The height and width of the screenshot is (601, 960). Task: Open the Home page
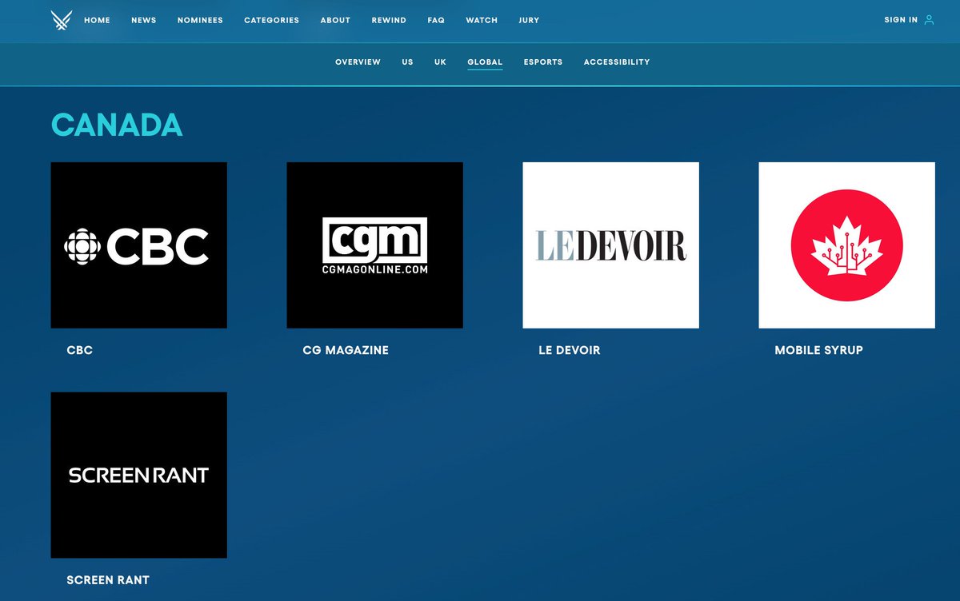pos(97,20)
